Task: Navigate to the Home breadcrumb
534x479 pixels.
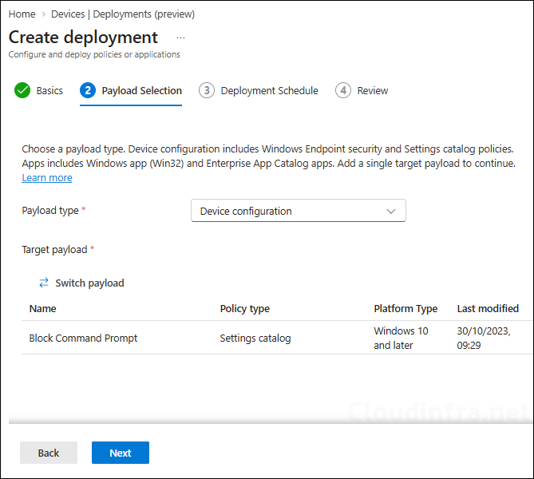Action: (22, 14)
